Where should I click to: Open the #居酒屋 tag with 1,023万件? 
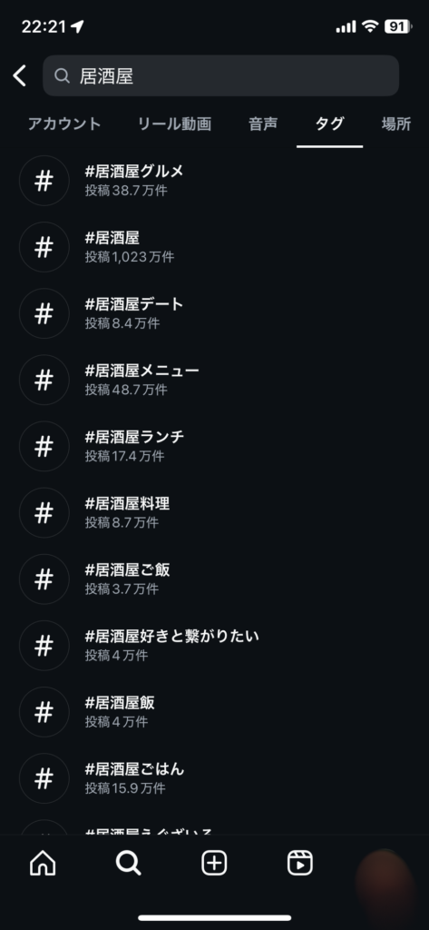pos(214,247)
